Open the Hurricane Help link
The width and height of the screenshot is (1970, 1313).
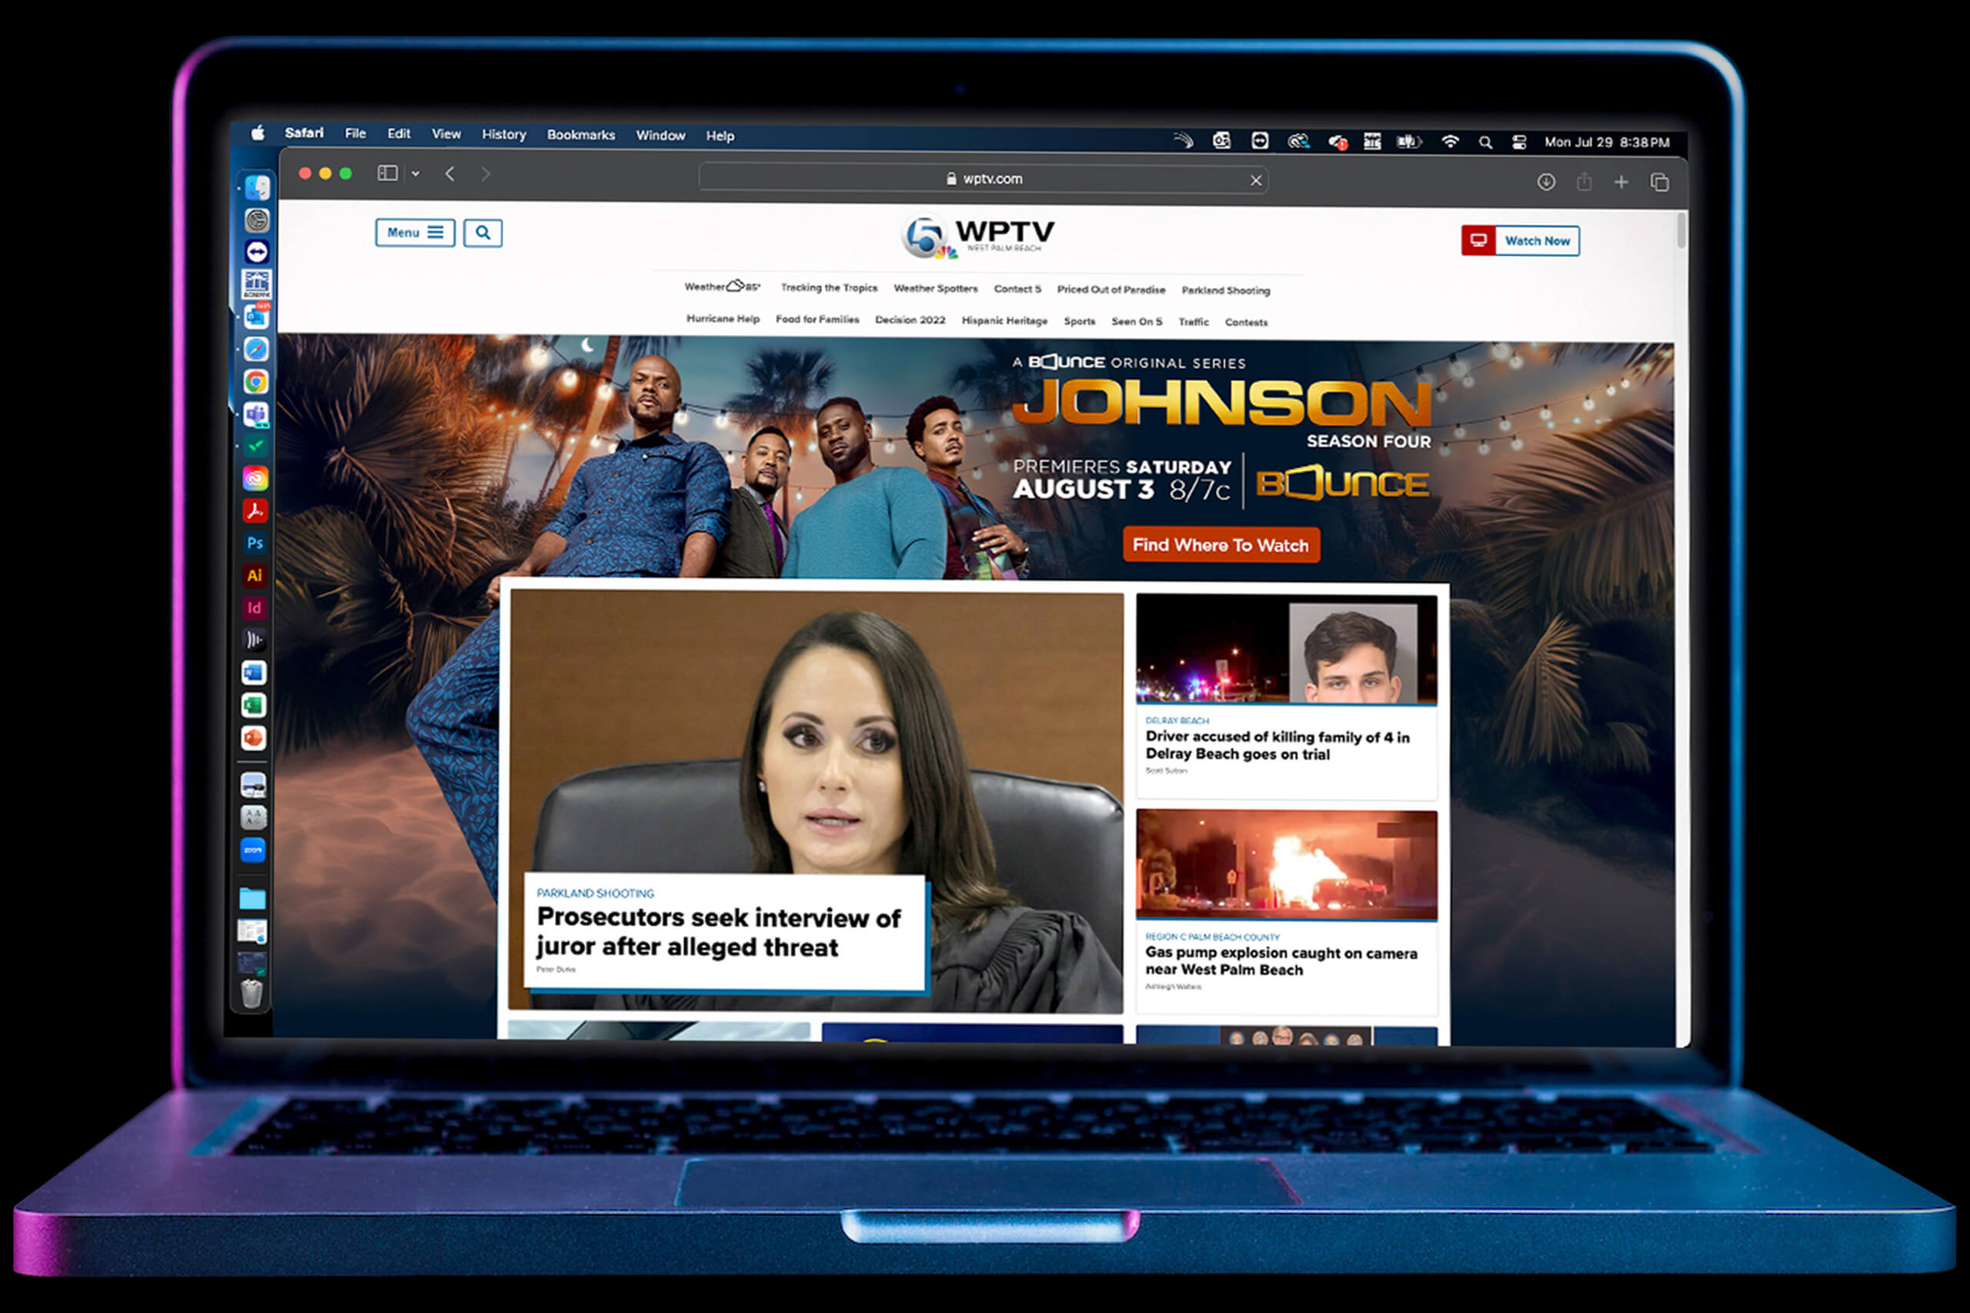tap(723, 319)
